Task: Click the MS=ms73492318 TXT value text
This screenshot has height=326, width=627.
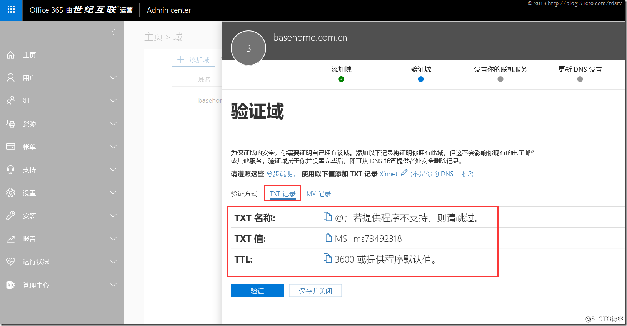Action: (368, 239)
